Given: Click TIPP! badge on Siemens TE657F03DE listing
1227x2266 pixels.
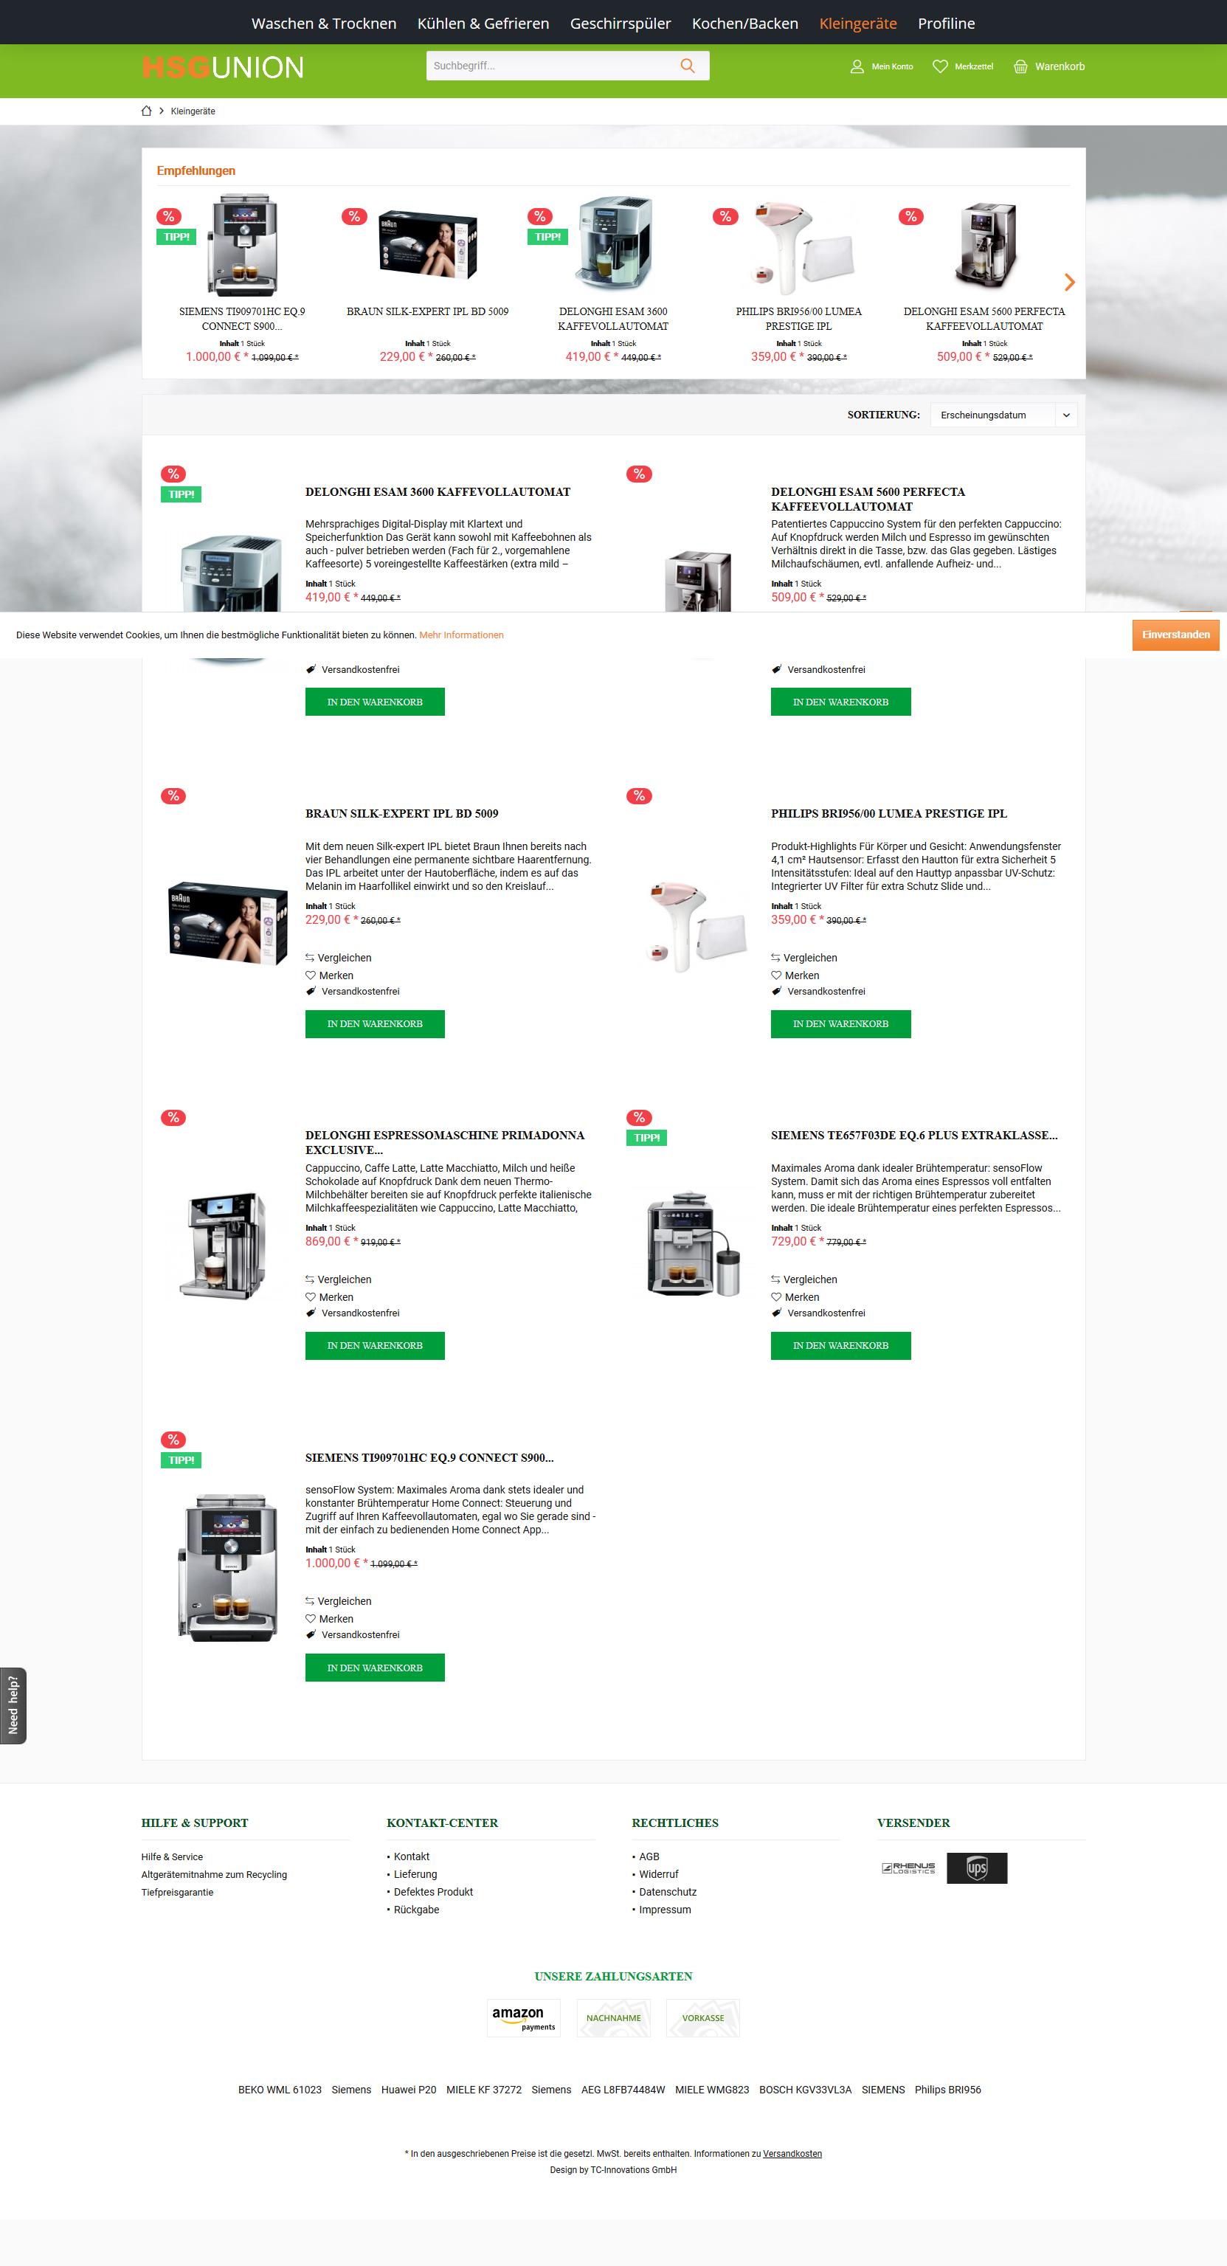Looking at the screenshot, I should (646, 1137).
